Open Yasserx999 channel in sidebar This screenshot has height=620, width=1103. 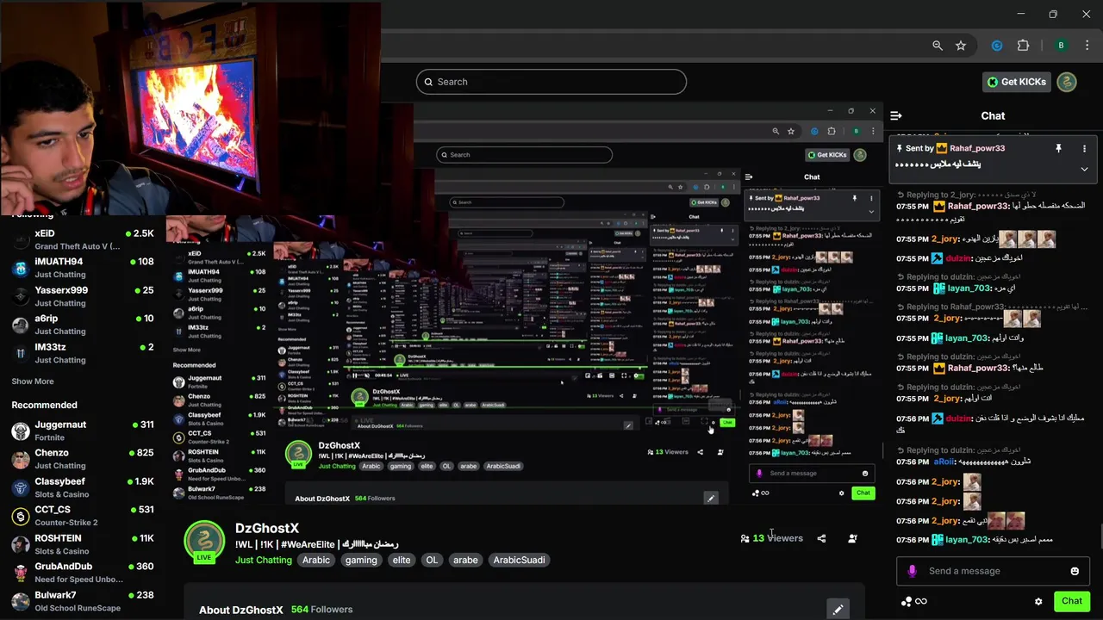[82, 296]
